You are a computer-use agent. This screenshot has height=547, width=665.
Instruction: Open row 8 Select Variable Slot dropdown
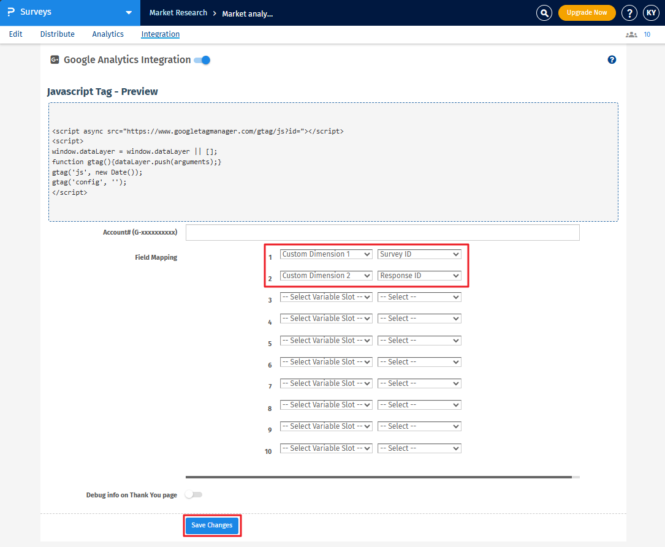point(326,405)
